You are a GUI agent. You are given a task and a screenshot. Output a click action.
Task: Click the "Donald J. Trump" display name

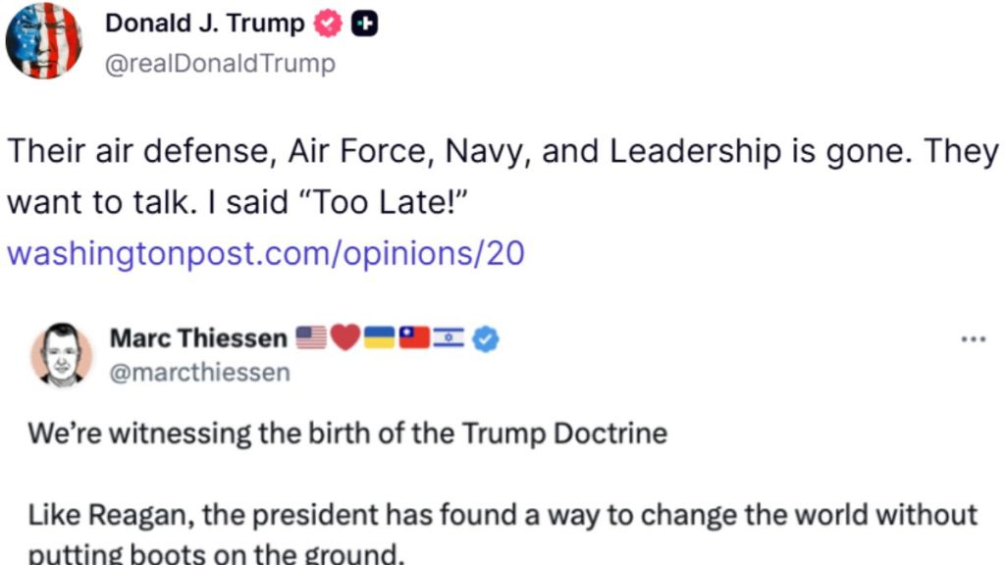pyautogui.click(x=205, y=25)
